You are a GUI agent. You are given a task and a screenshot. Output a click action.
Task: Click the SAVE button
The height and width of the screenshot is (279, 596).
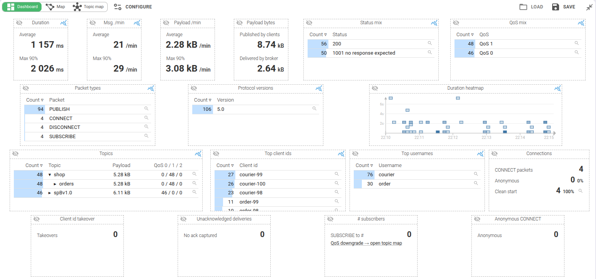coord(564,7)
